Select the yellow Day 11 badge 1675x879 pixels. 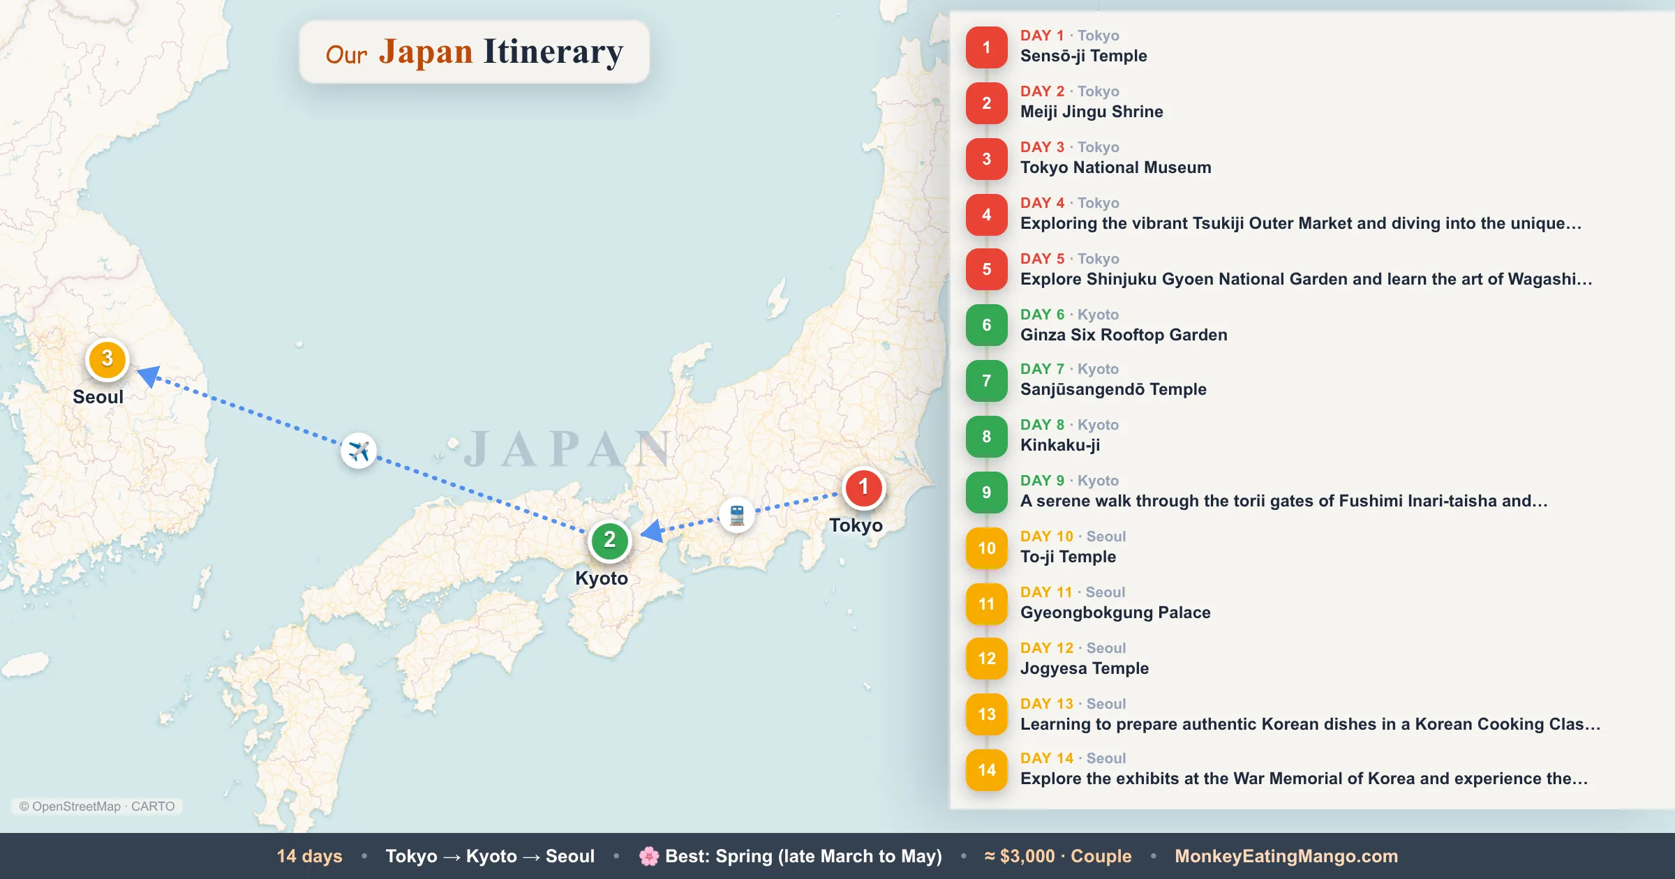click(986, 604)
